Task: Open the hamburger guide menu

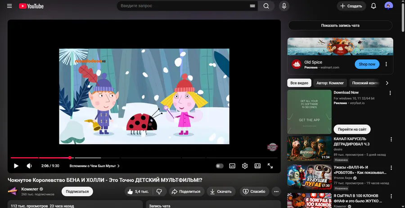Action: click(x=9, y=6)
